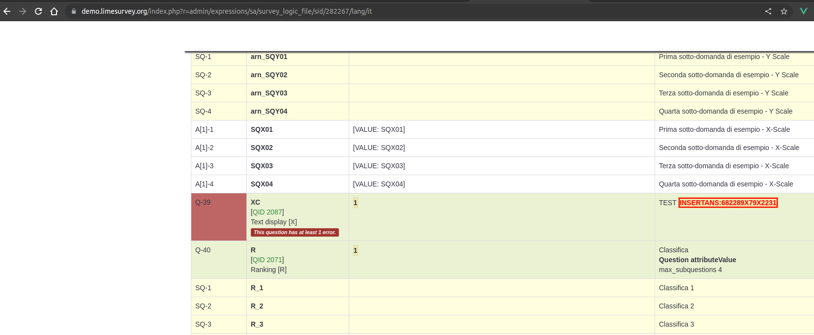
Task: Select SQX04 variable name
Action: 262,184
